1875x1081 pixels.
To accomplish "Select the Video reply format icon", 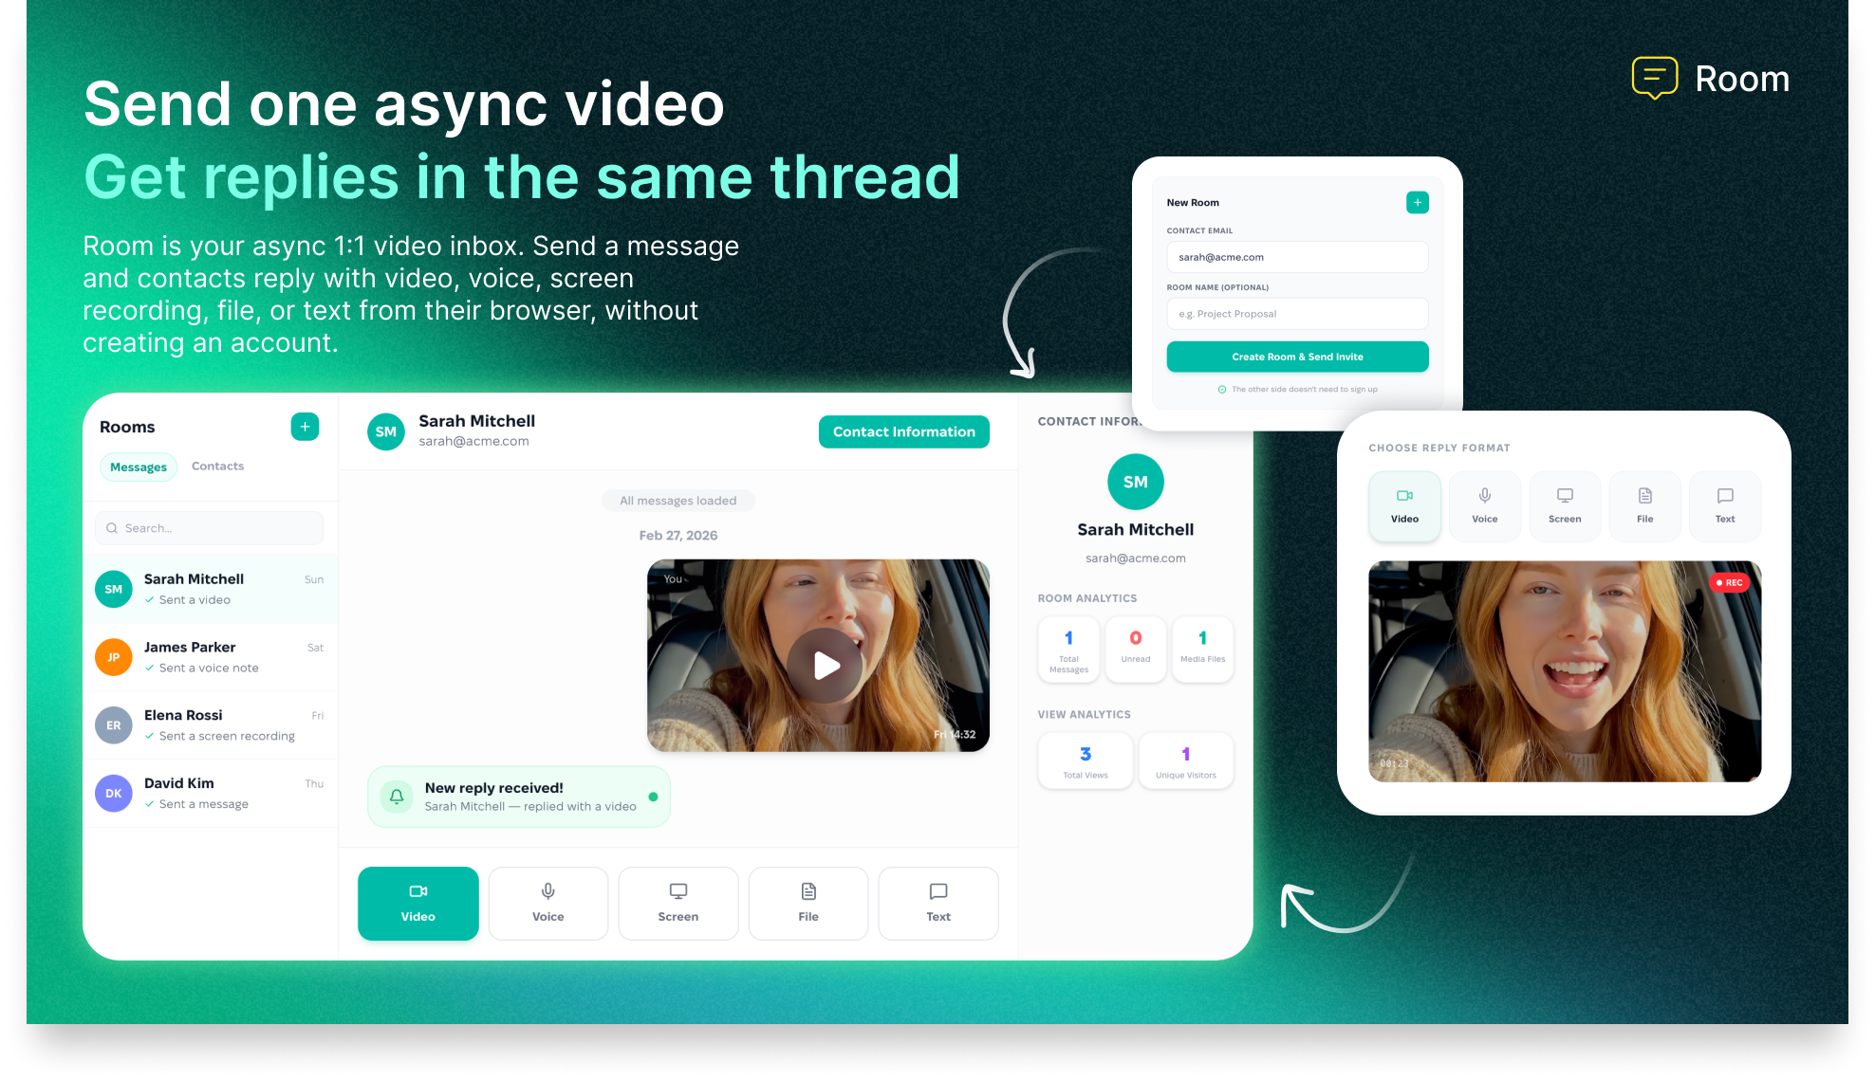I will (x=418, y=903).
